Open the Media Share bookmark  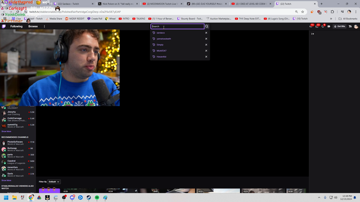(54, 19)
